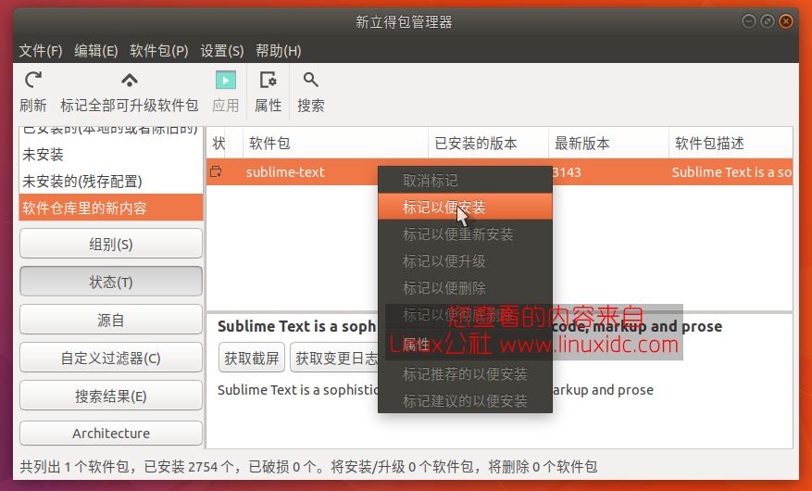Click the 状态(T) button
Image resolution: width=812 pixels, height=491 pixels.
(x=111, y=282)
